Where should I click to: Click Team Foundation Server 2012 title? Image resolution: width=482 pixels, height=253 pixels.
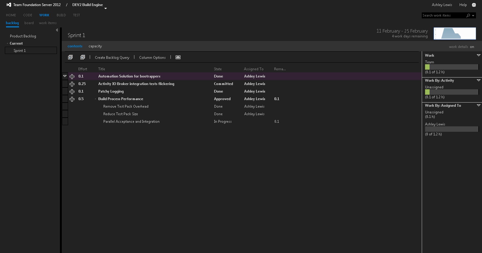[37, 5]
